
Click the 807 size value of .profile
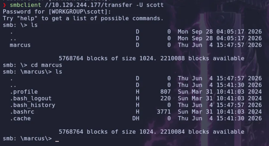pyautogui.click(x=166, y=92)
